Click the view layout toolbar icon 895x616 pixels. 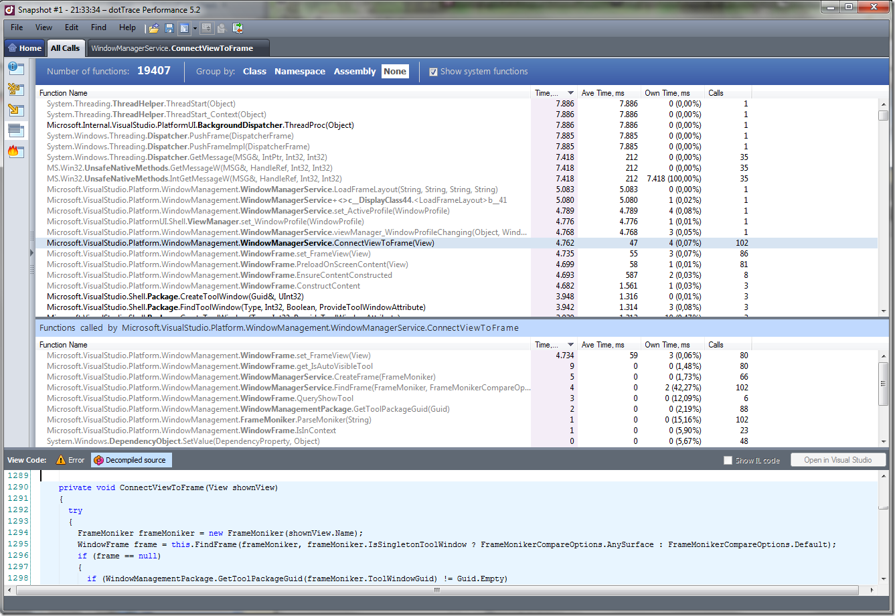tap(184, 28)
